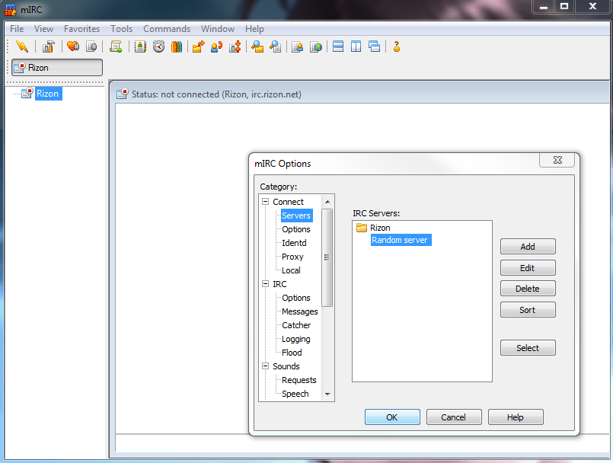This screenshot has width=613, height=463.
Task: Click the Connect lightning bolt toolbar icon
Action: pos(22,46)
